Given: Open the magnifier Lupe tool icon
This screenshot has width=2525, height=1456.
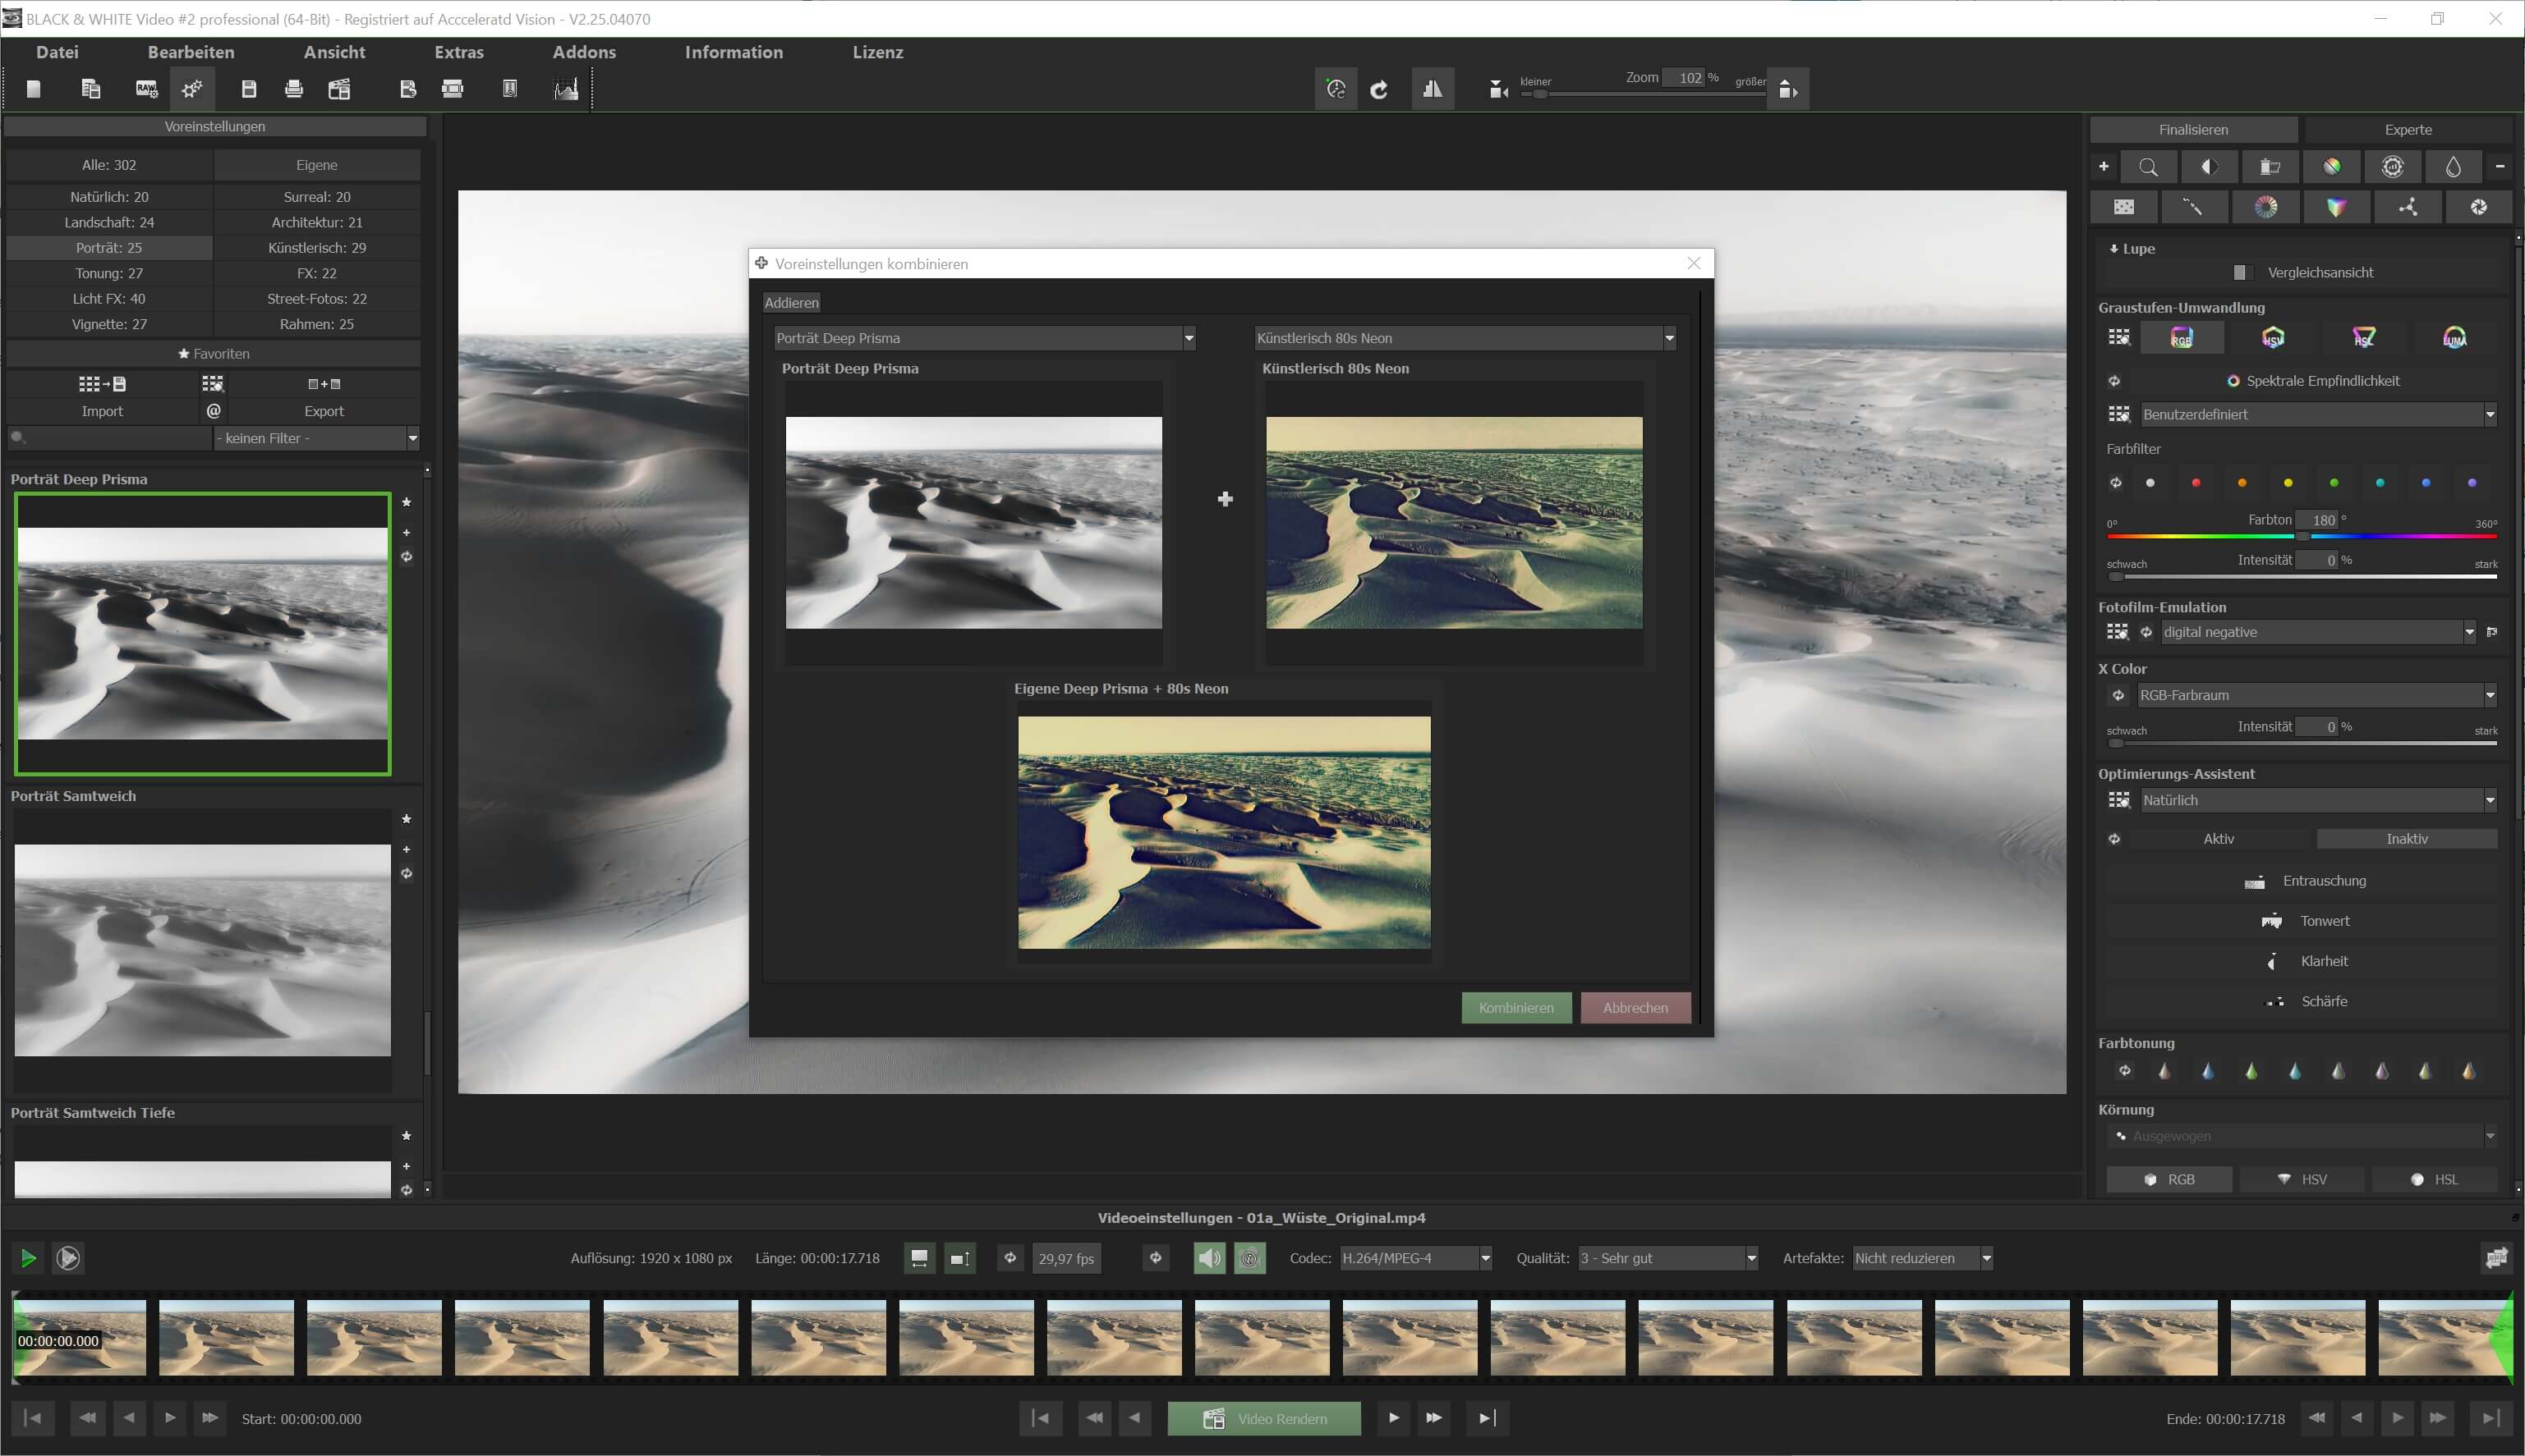Looking at the screenshot, I should tap(2148, 167).
